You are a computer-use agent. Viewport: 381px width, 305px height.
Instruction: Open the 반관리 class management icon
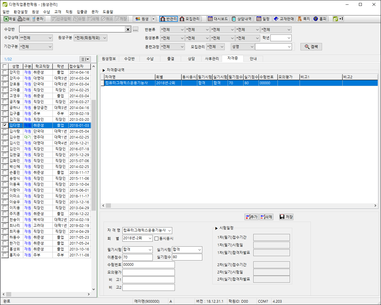168,19
